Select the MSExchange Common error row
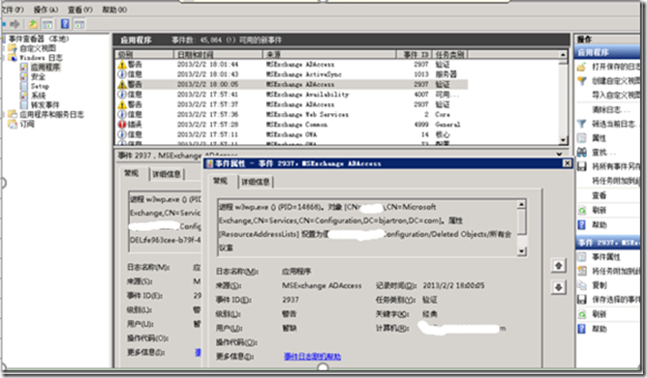The width and height of the screenshot is (647, 378). [292, 125]
